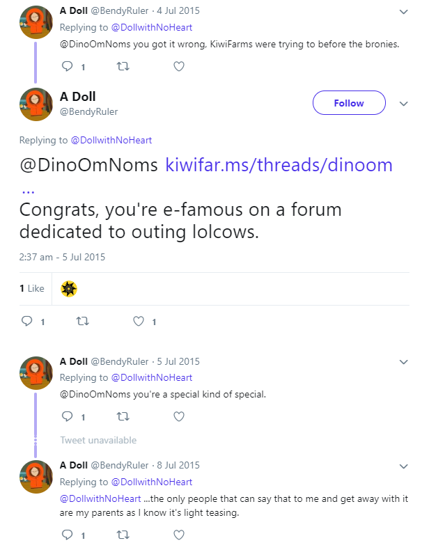This screenshot has height=543, width=429.
Task: Reply to the 'special kind of special' tweet
Action: 68,416
